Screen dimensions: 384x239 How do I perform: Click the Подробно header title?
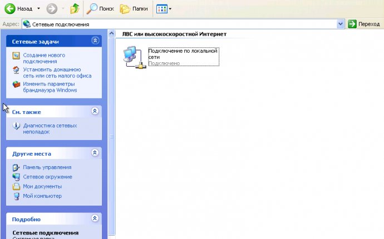(26, 219)
